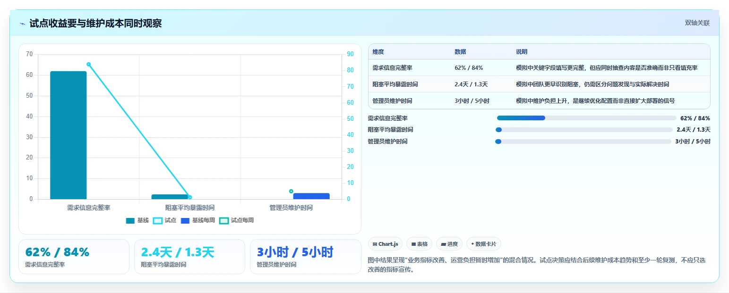The image size is (729, 293).
Task: Click the 2.4天 / 1.3天 data card
Action: [x=189, y=257]
